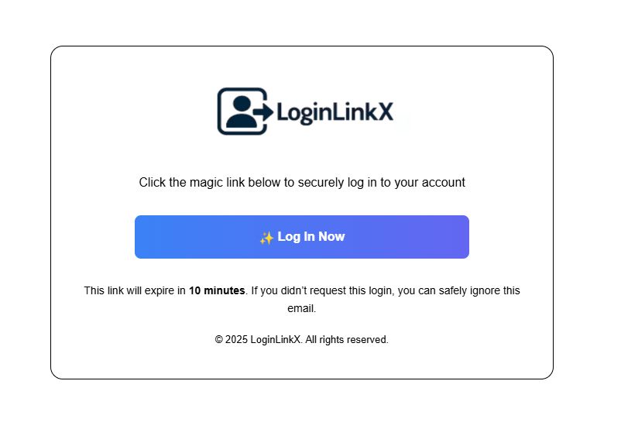Screen dimensions: 621x429
Task: Click the person silhouette in the logo
Action: tap(242, 112)
